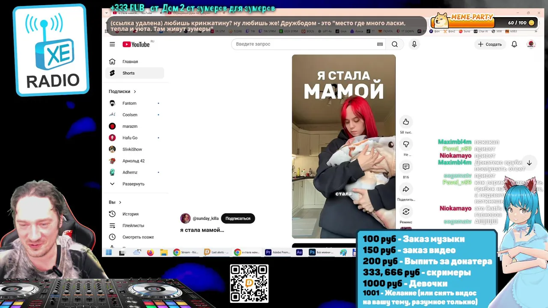Switch to Adobe Audition on the taskbar
Viewport: 548px width, 308px height.
click(299, 252)
